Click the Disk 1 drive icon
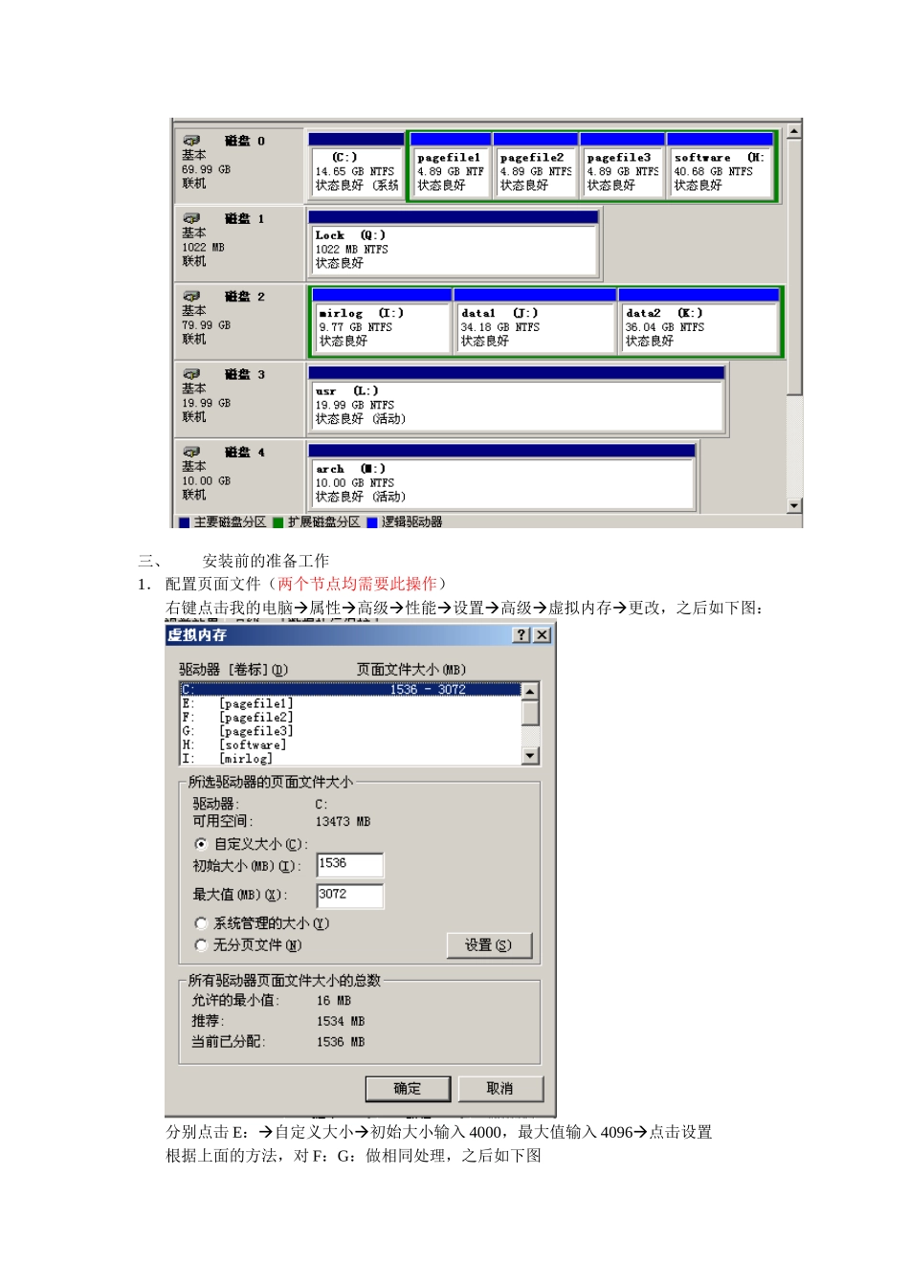This screenshot has height=1286, width=909. 192,218
